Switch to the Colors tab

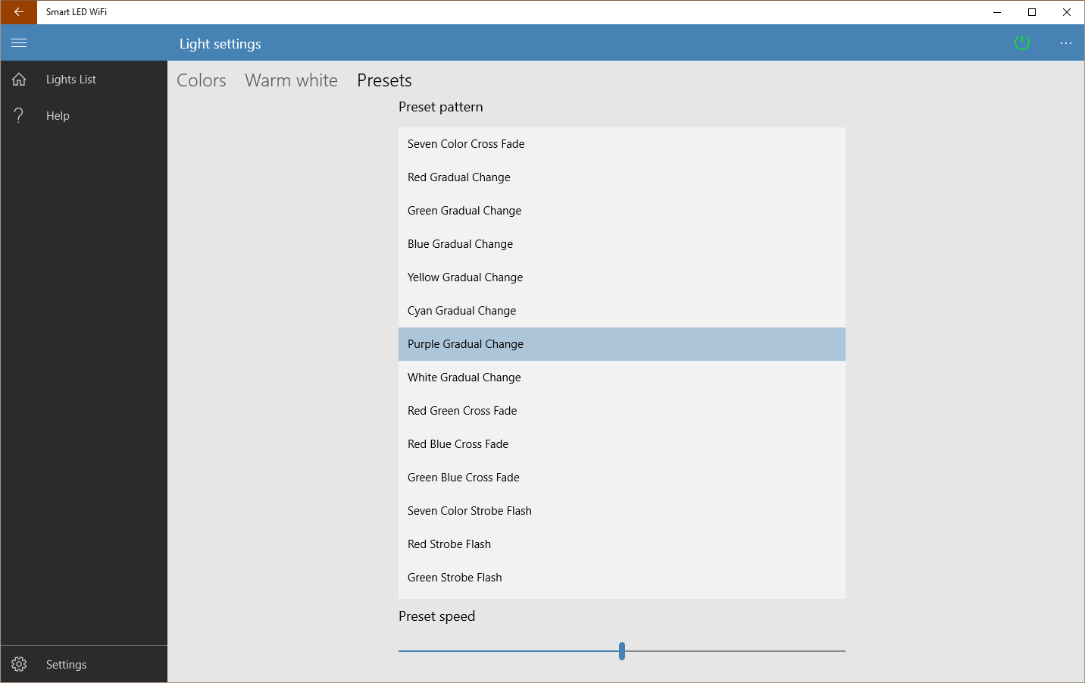202,80
